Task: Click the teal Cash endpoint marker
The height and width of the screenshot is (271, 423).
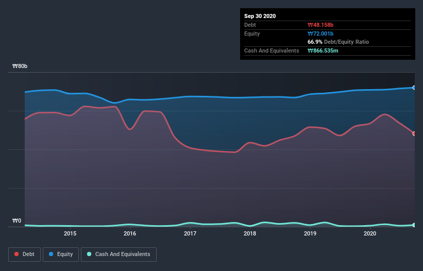Action: click(x=414, y=225)
